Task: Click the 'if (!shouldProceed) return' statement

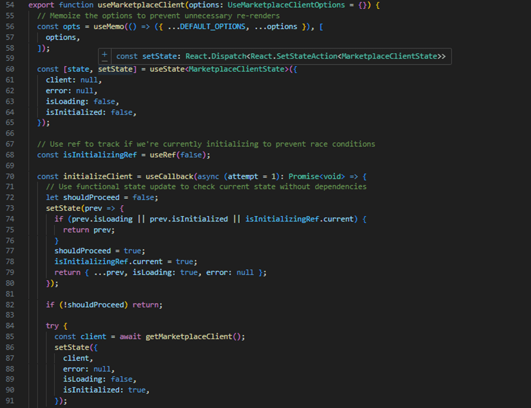Action: [104, 305]
